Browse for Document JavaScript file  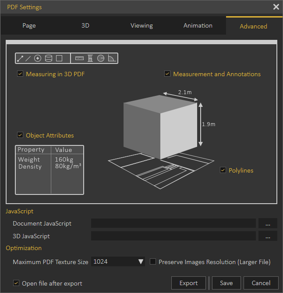tap(268, 223)
